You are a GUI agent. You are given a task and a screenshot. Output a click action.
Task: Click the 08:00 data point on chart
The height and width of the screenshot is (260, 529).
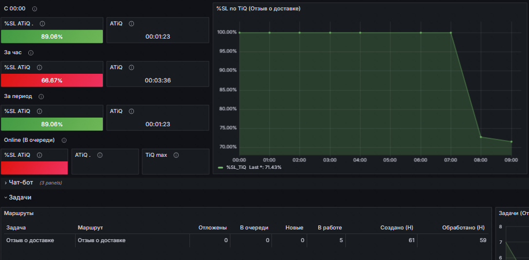click(480, 137)
